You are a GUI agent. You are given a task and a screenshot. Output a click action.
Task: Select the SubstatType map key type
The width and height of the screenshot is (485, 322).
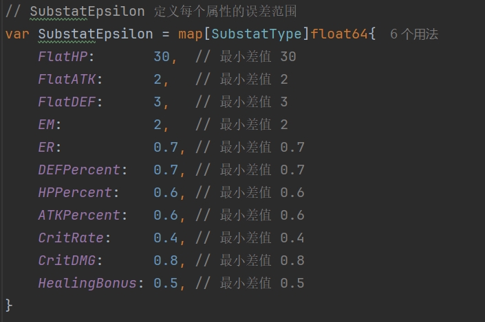[257, 34]
